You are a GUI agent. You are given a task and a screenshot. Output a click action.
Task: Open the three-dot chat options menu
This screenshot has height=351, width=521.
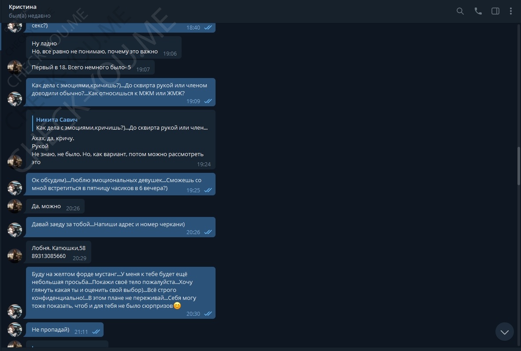[511, 11]
